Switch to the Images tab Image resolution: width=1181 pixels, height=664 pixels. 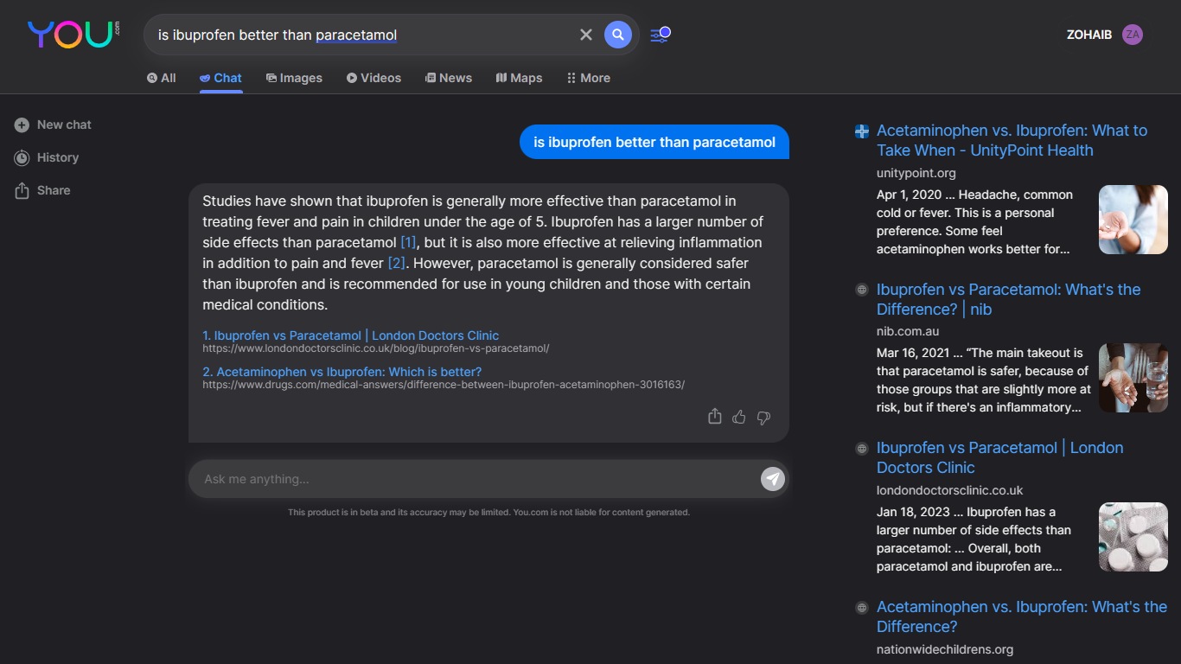(294, 78)
